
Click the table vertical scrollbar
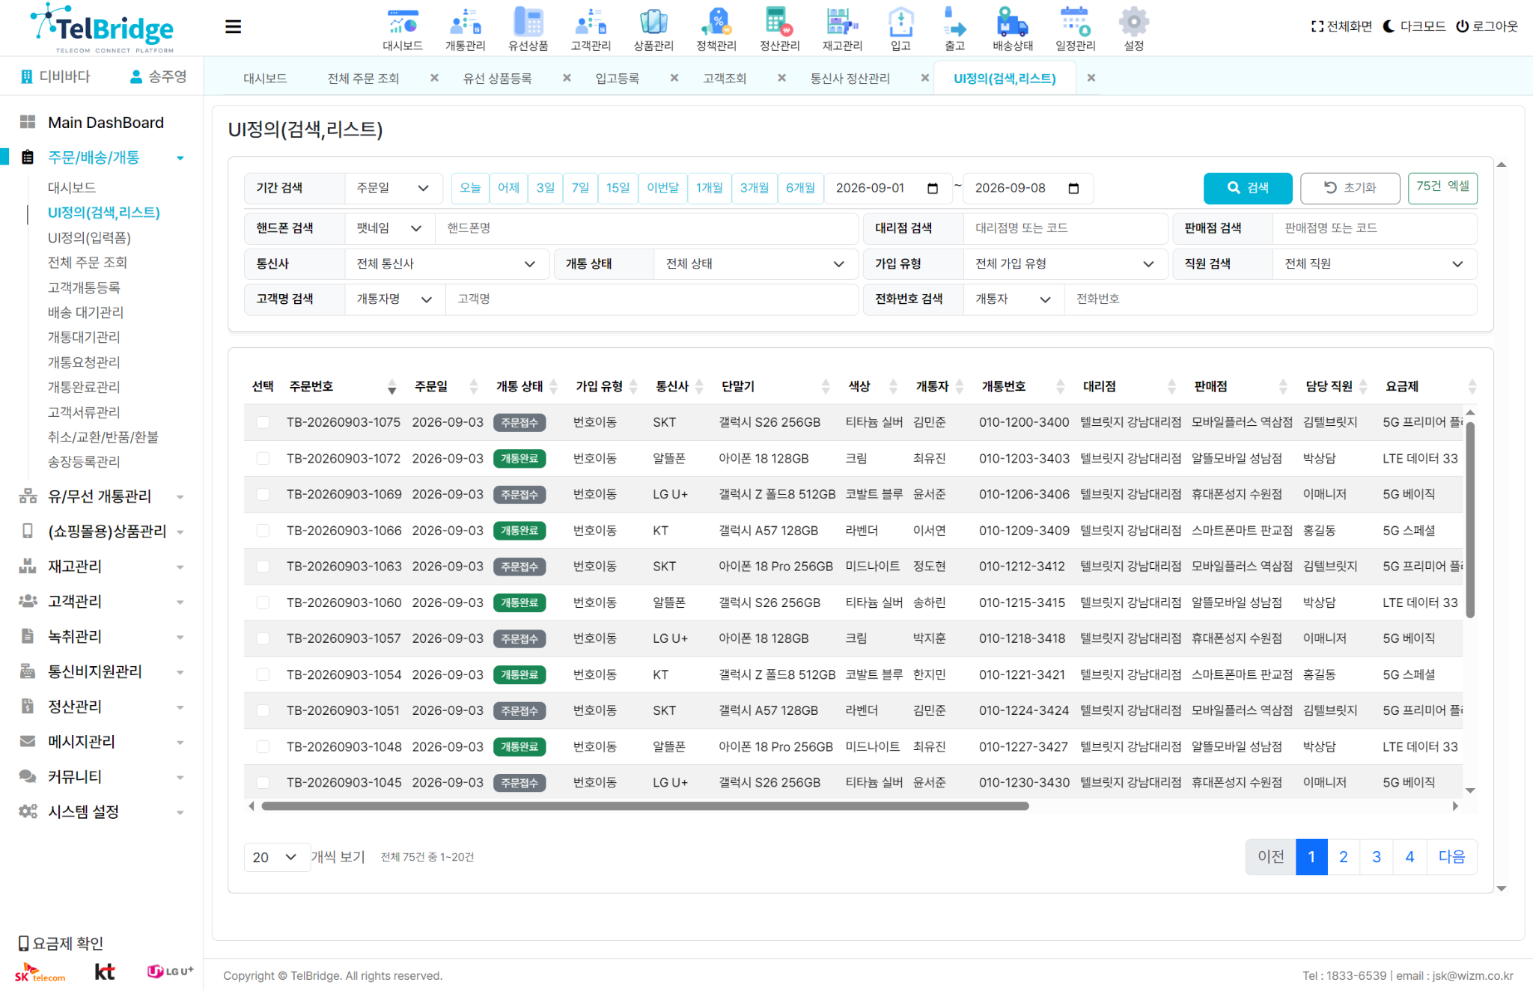click(x=1470, y=519)
